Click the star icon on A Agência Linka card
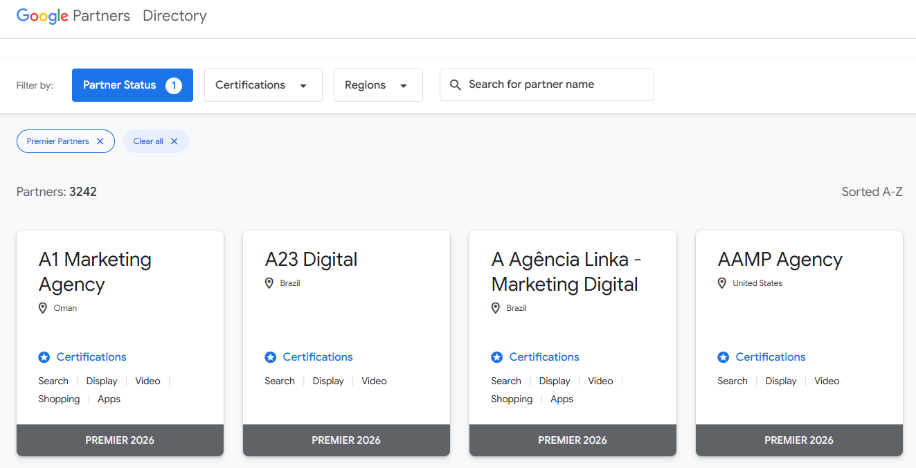Image resolution: width=916 pixels, height=468 pixels. click(496, 357)
